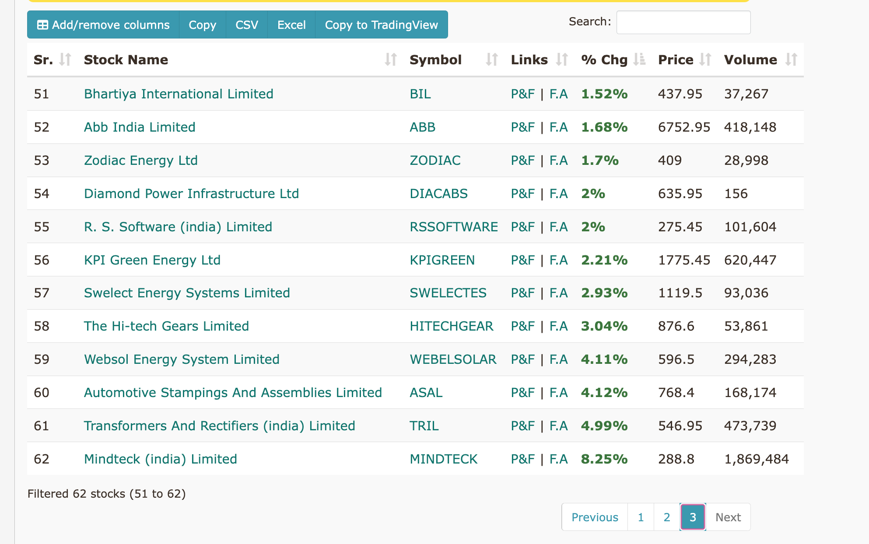Sort by Stock Name column arrows

point(391,59)
